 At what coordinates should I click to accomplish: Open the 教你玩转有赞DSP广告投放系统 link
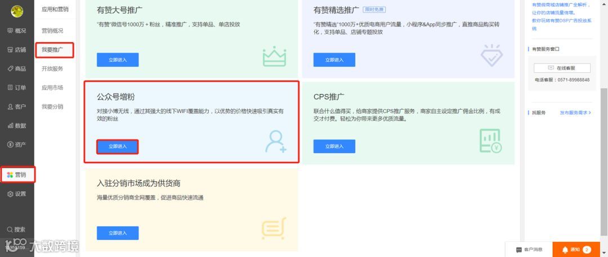point(561,24)
